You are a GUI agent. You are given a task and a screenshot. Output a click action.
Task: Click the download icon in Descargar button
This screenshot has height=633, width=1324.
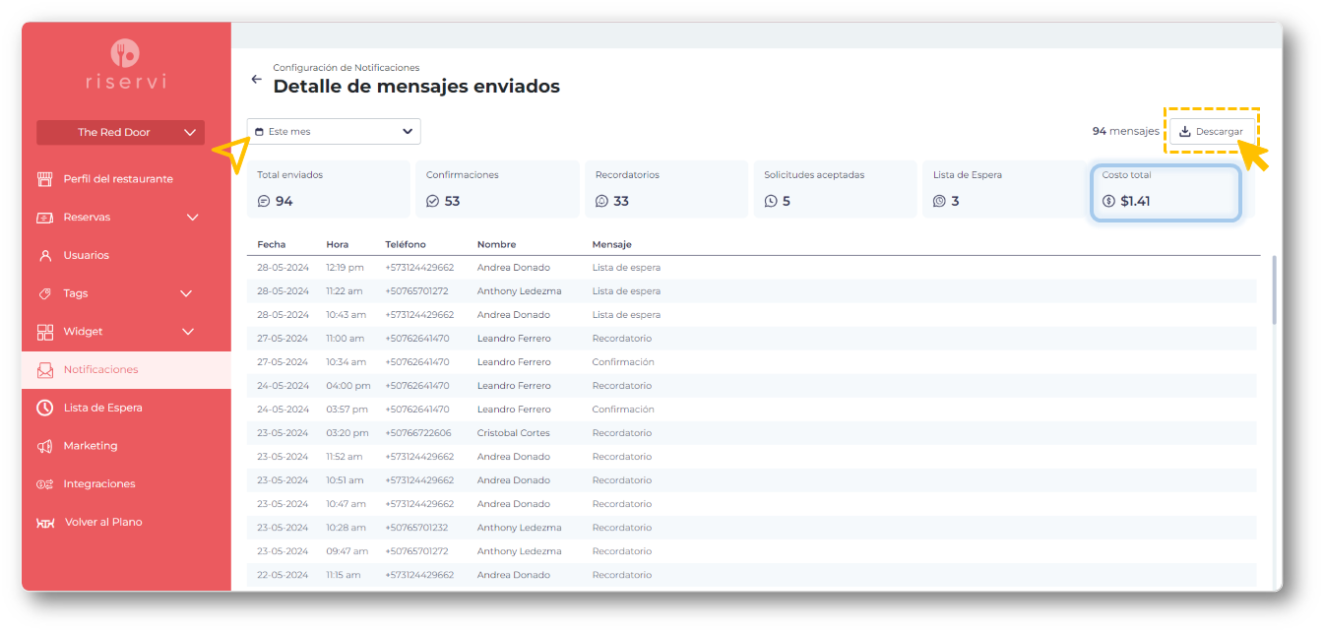point(1185,131)
